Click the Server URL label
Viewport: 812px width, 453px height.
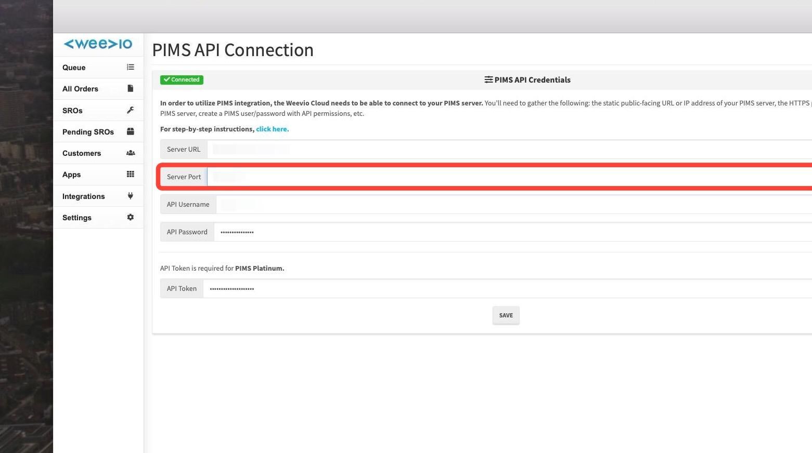tap(184, 149)
